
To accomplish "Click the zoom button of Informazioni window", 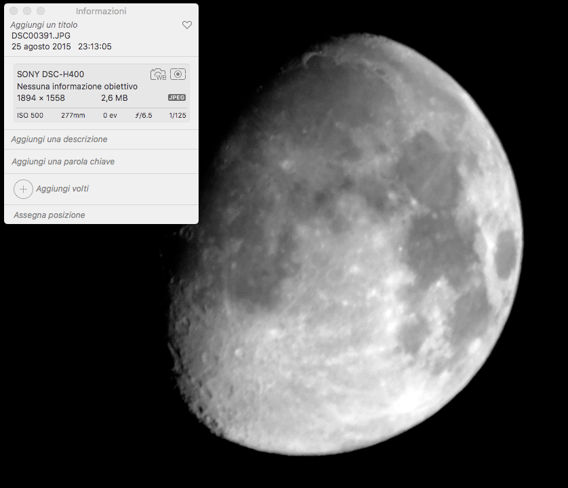I will [41, 12].
